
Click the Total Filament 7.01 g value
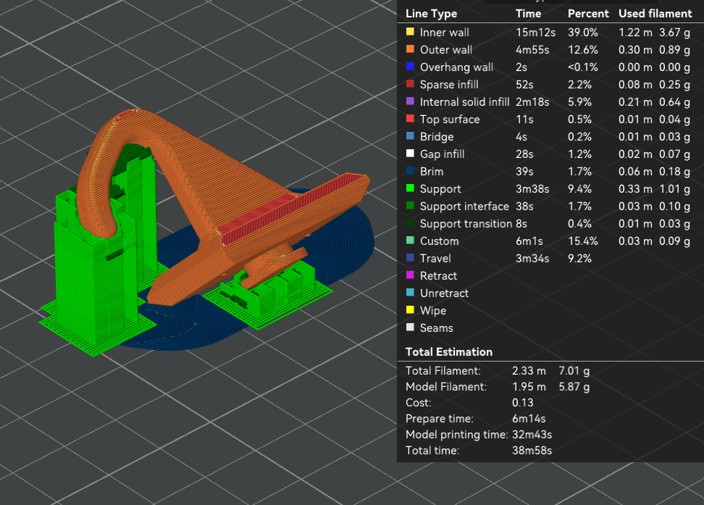pos(574,371)
